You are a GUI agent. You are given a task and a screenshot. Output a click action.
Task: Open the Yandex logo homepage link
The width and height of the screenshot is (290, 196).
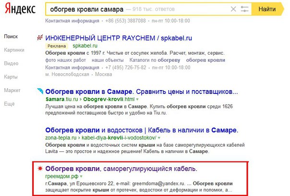click(20, 9)
